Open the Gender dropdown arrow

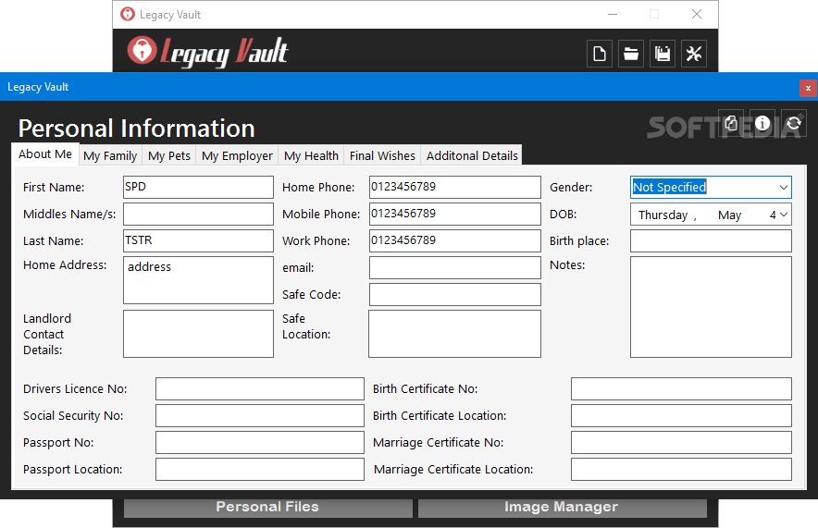pos(783,188)
